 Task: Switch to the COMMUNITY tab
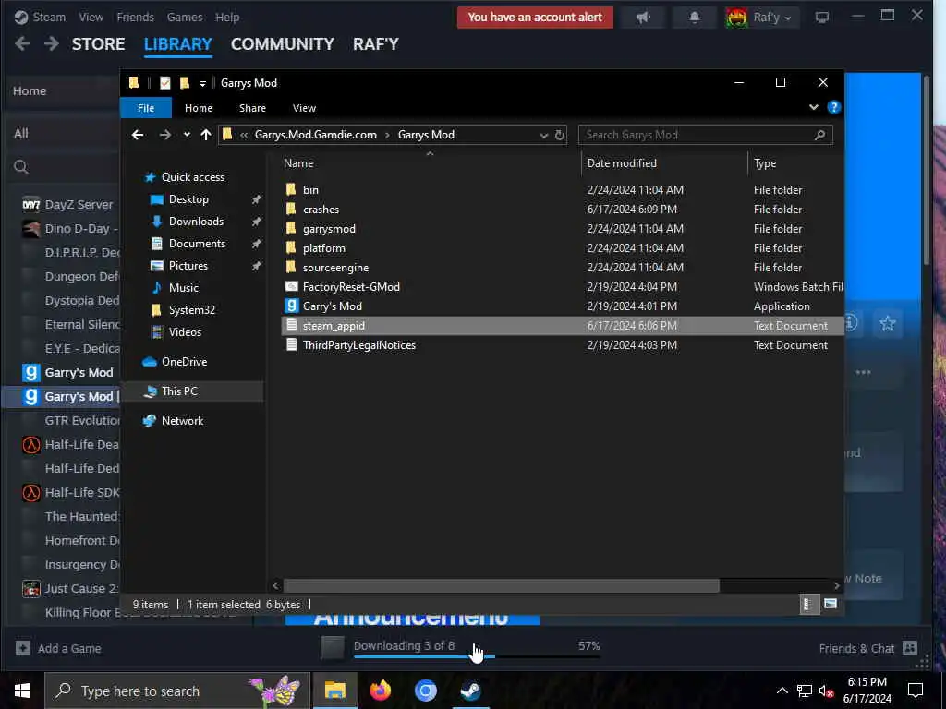(x=283, y=44)
